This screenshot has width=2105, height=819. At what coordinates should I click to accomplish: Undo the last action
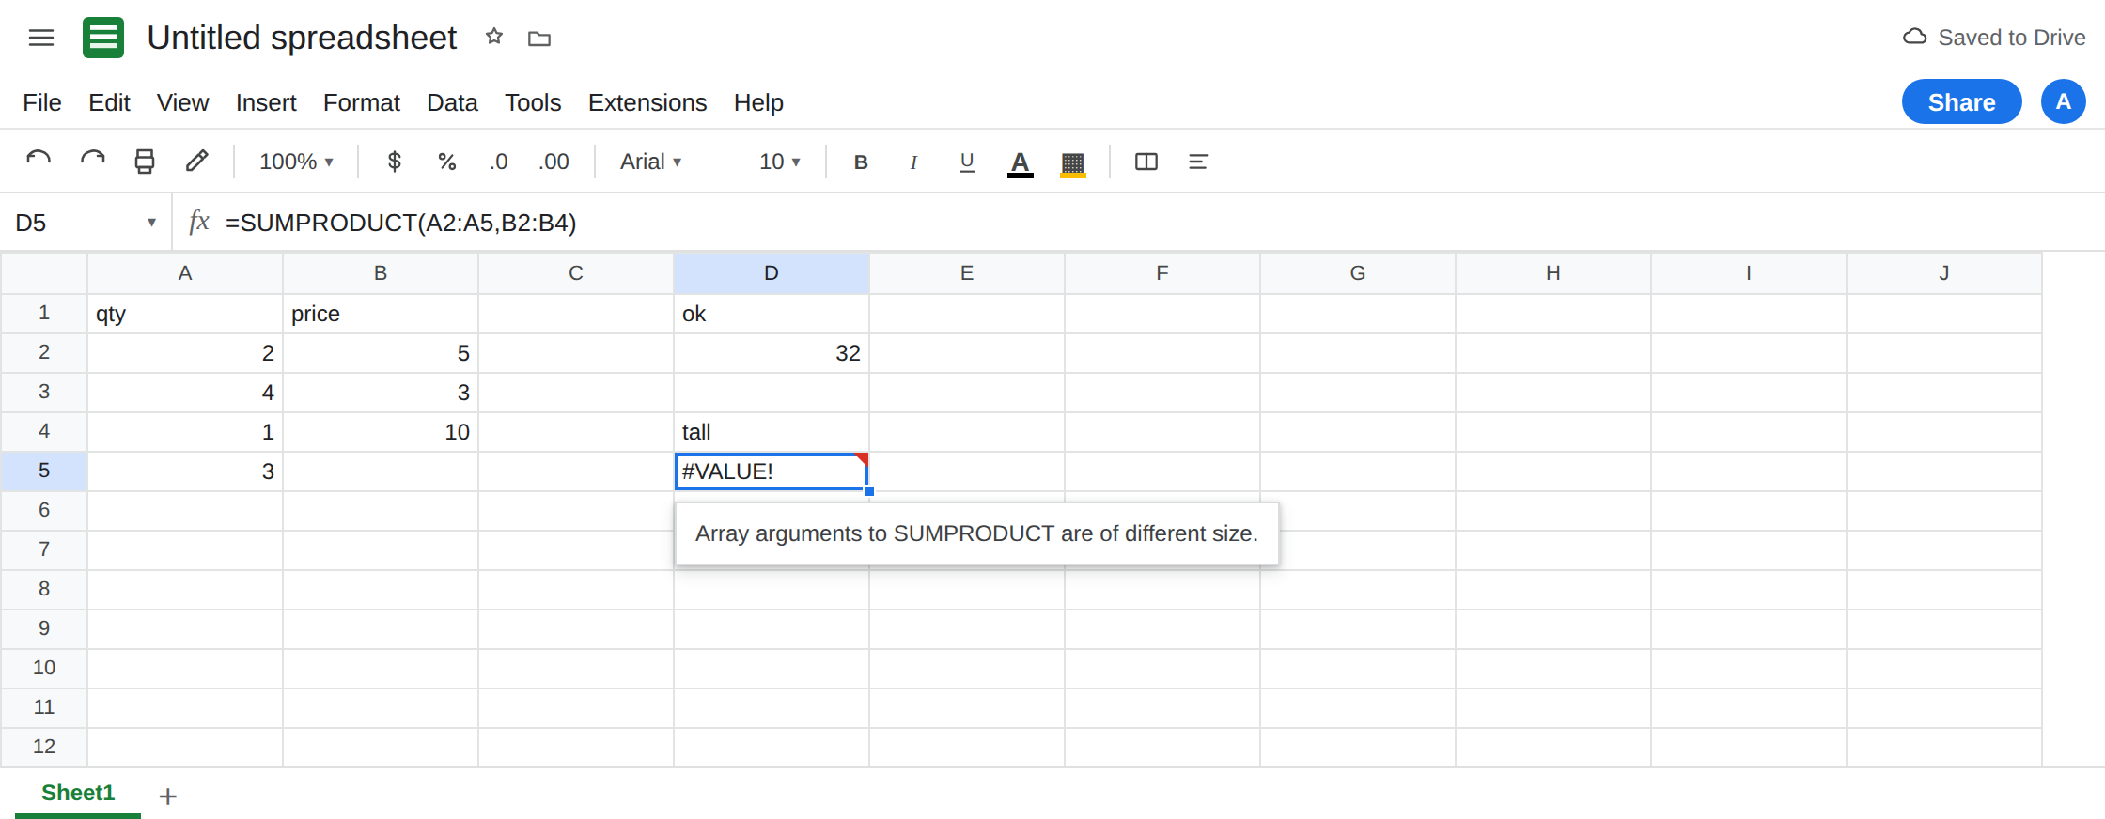[39, 162]
